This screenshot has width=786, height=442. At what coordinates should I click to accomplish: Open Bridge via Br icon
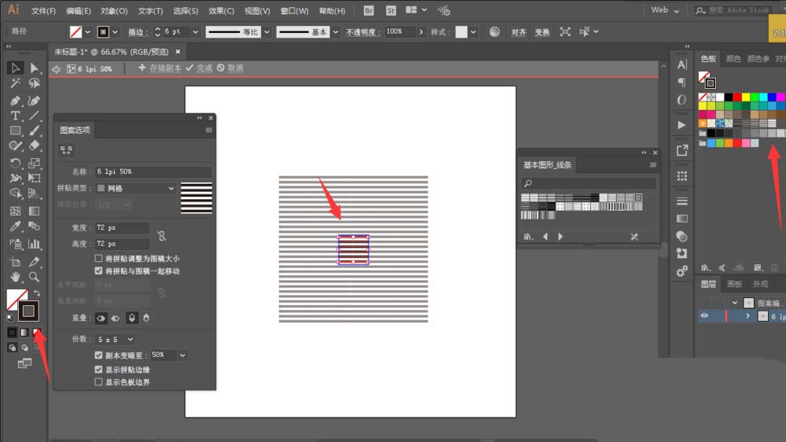coord(369,10)
